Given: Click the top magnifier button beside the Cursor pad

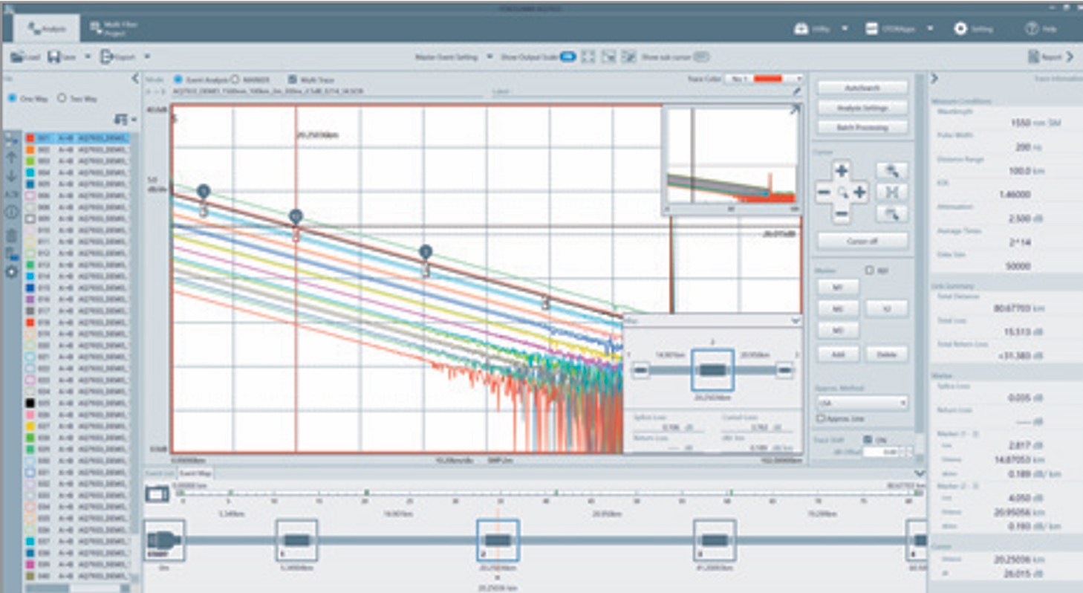Looking at the screenshot, I should point(891,170).
